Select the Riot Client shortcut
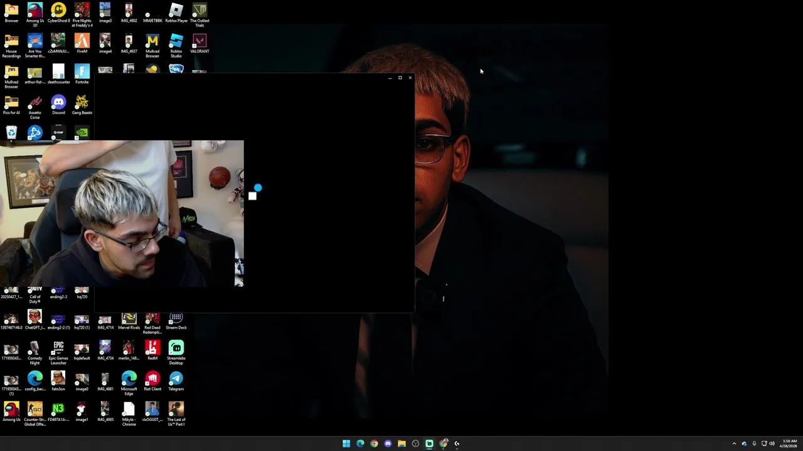Screen dimensions: 803x451 152,381
